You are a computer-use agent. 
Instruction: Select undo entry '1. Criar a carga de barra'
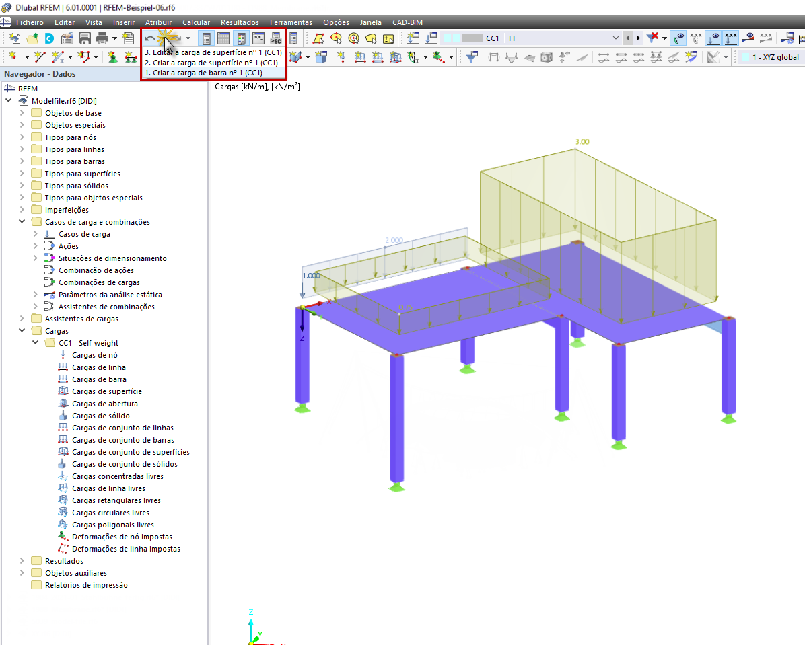point(213,73)
